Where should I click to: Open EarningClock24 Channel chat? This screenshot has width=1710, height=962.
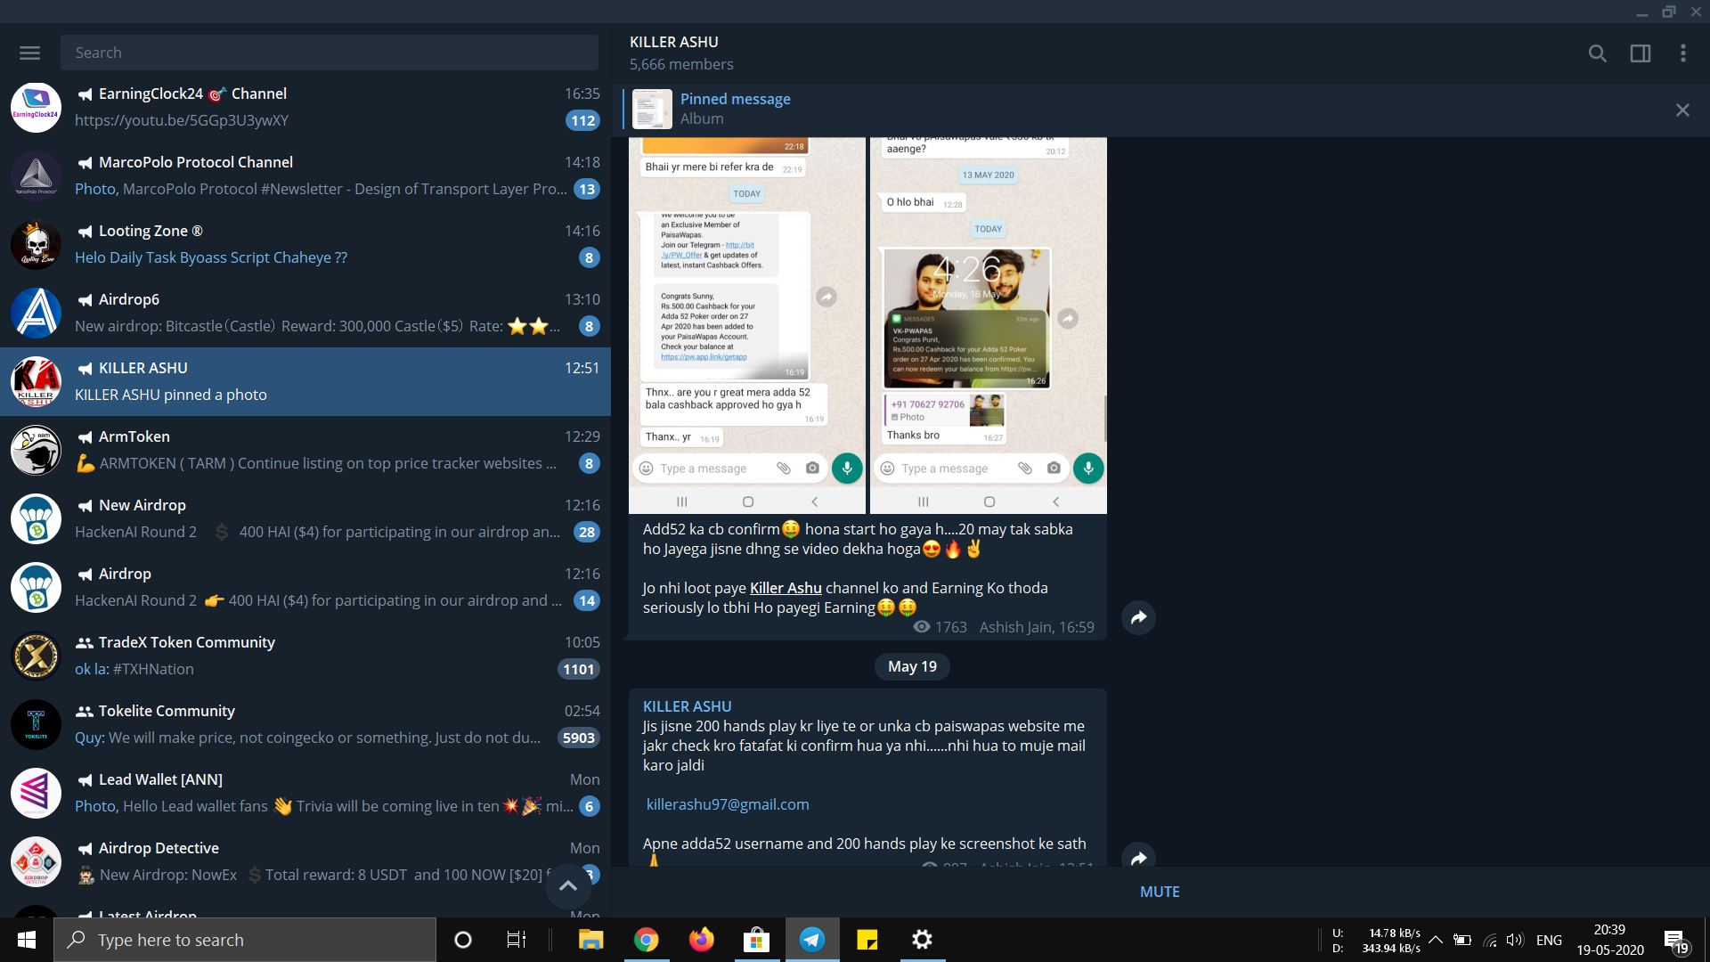coord(305,107)
